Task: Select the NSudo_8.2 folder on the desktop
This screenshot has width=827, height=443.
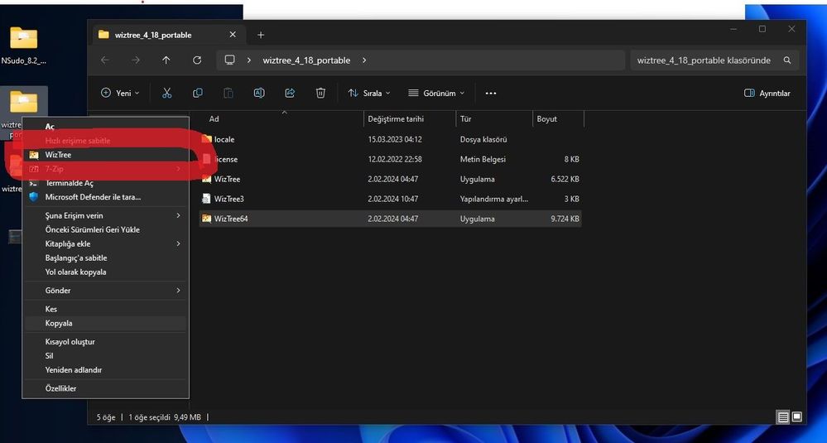Action: click(24, 46)
